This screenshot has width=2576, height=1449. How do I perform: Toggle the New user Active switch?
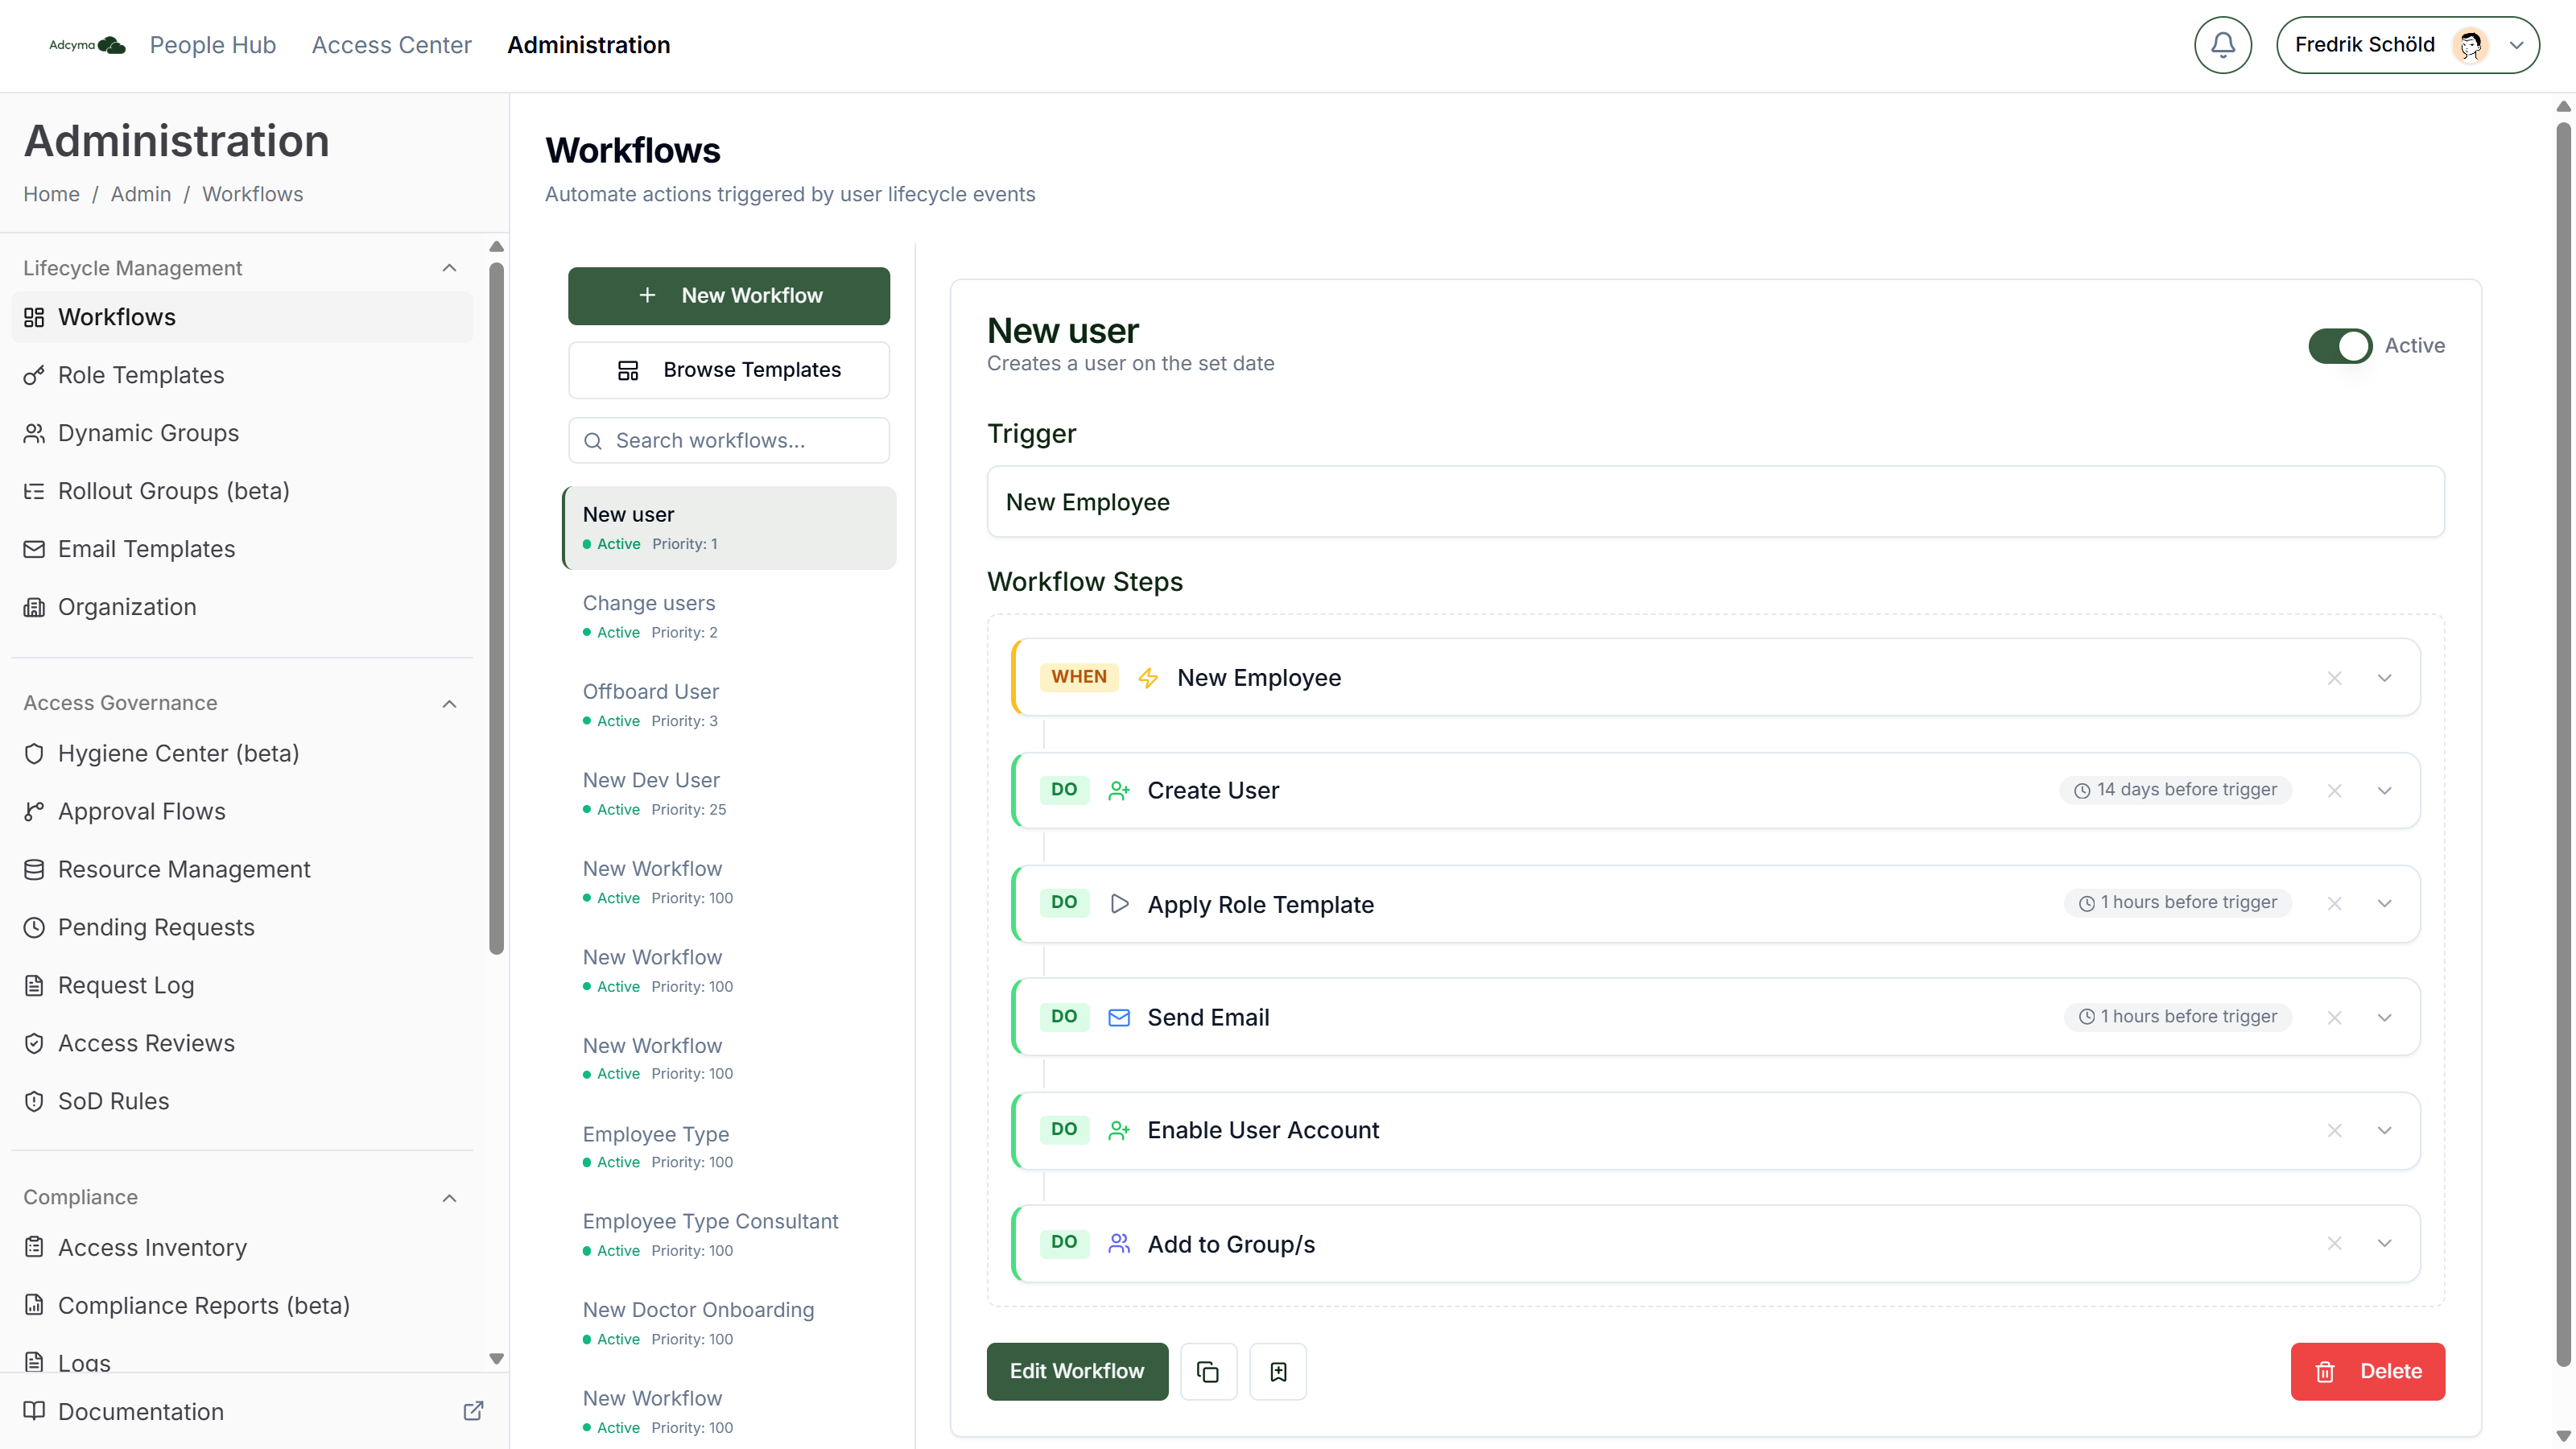click(2340, 345)
